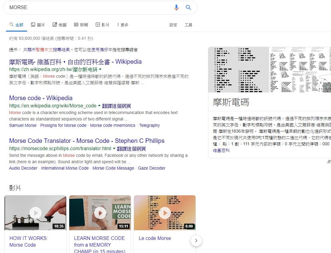
Task: Select the 全部 search tab
Action: pos(16,25)
